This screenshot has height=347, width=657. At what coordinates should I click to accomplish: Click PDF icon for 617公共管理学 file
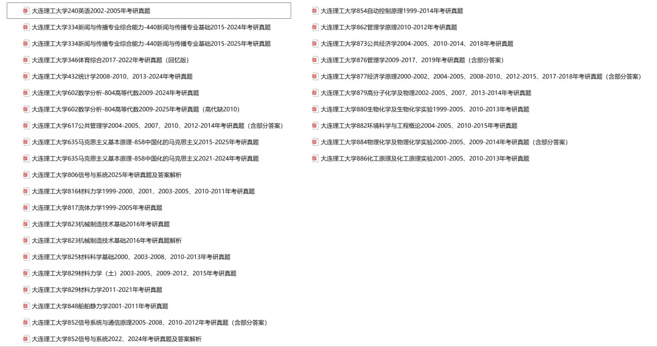pyautogui.click(x=26, y=126)
